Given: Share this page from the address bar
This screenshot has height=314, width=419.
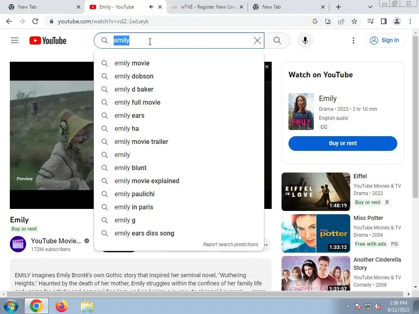Looking at the screenshot, I should pyautogui.click(x=341, y=21).
